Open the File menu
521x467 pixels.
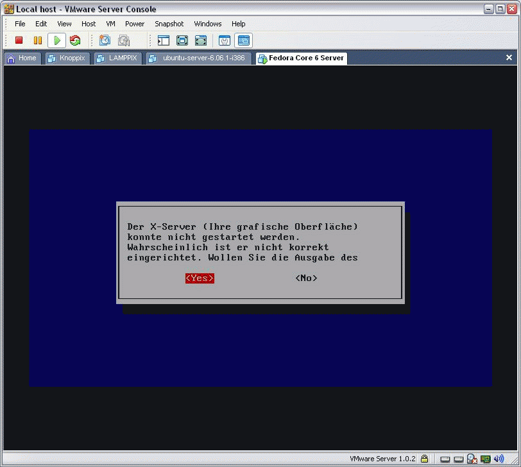pyautogui.click(x=20, y=24)
